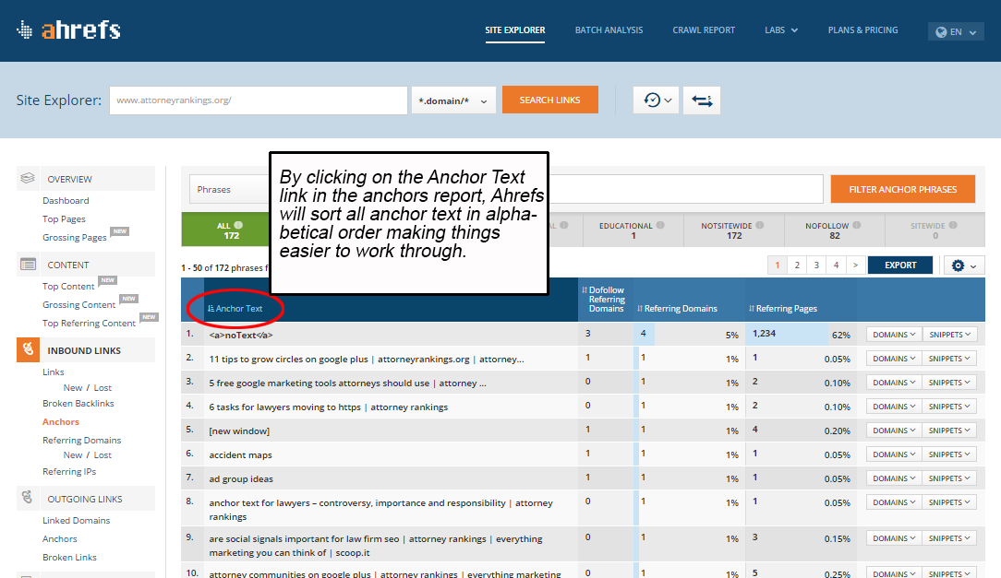This screenshot has width=1001, height=578.
Task: Expand the *.domain/* mode dropdown
Action: [x=453, y=100]
